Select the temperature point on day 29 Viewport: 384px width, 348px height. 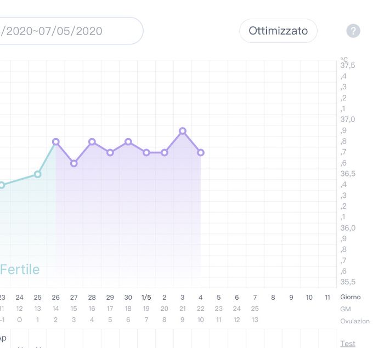coord(110,152)
